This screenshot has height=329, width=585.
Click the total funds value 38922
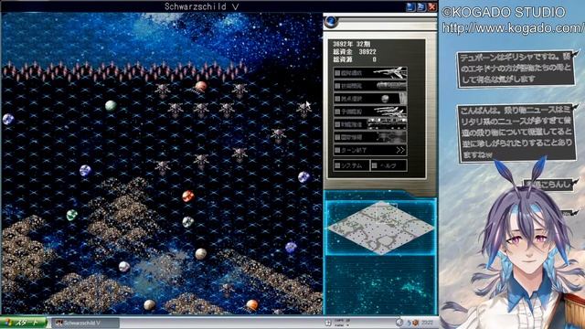367,51
